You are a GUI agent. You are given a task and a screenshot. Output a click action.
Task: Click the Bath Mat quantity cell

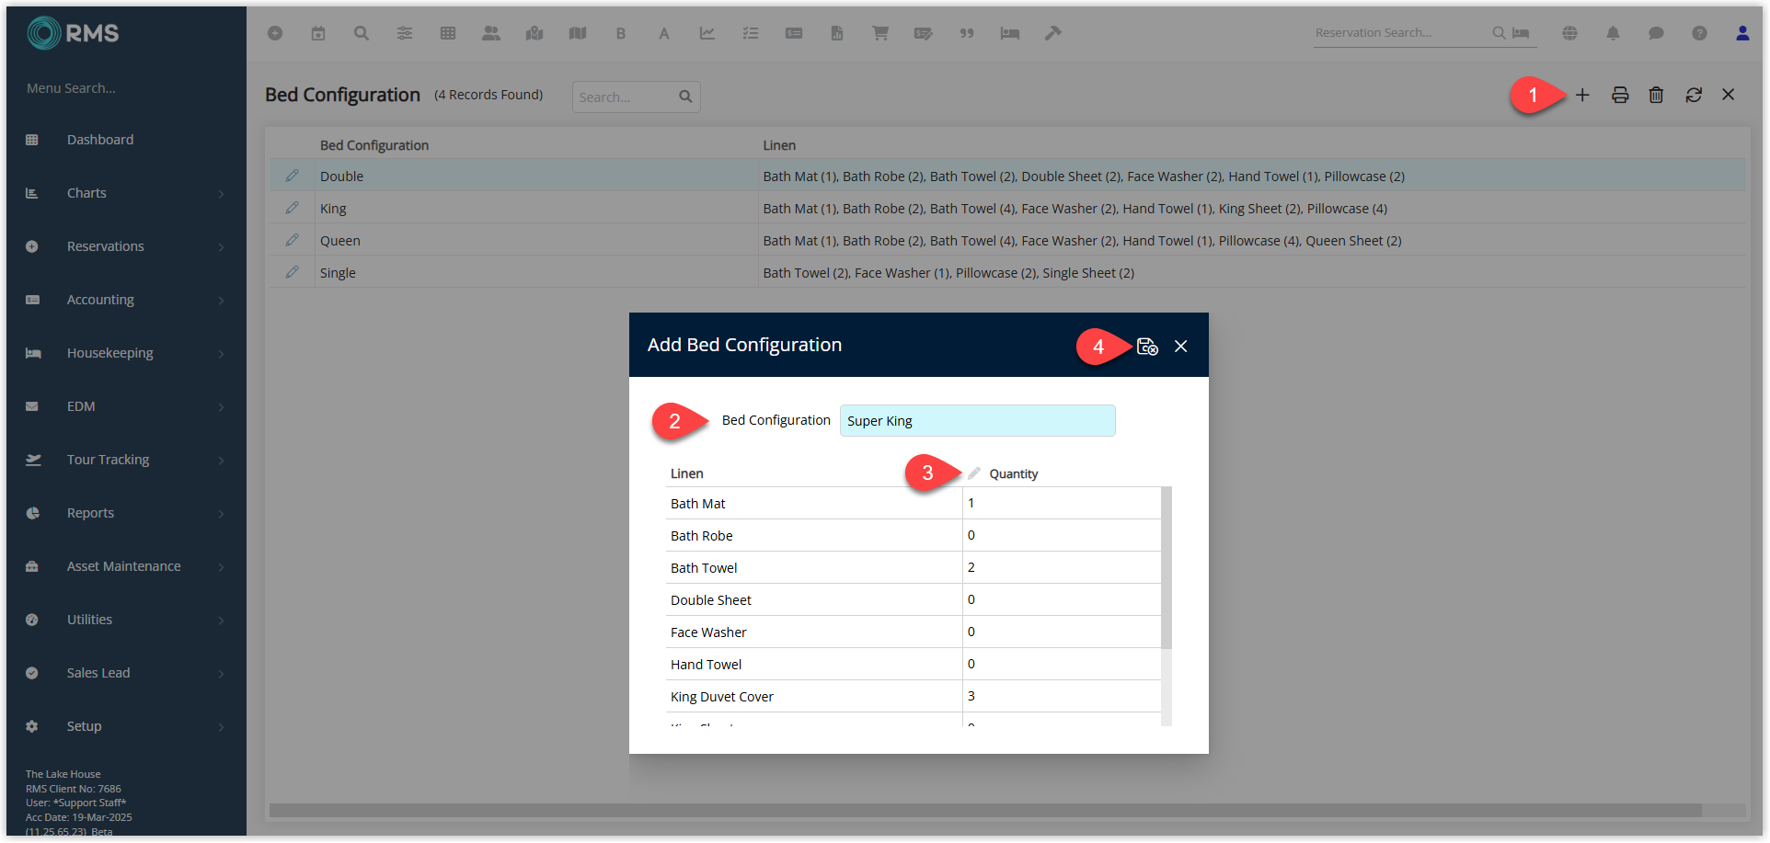coord(1062,503)
